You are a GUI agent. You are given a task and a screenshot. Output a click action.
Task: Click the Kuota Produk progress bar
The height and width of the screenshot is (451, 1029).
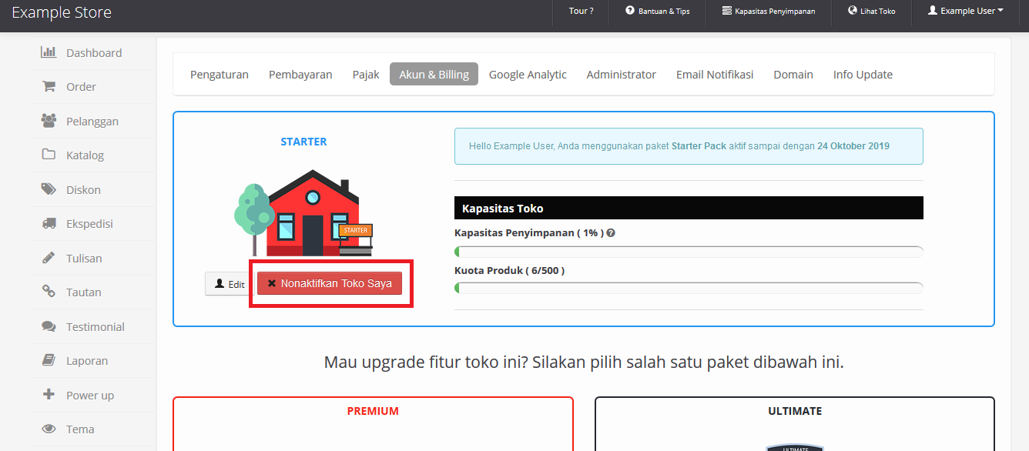point(689,288)
